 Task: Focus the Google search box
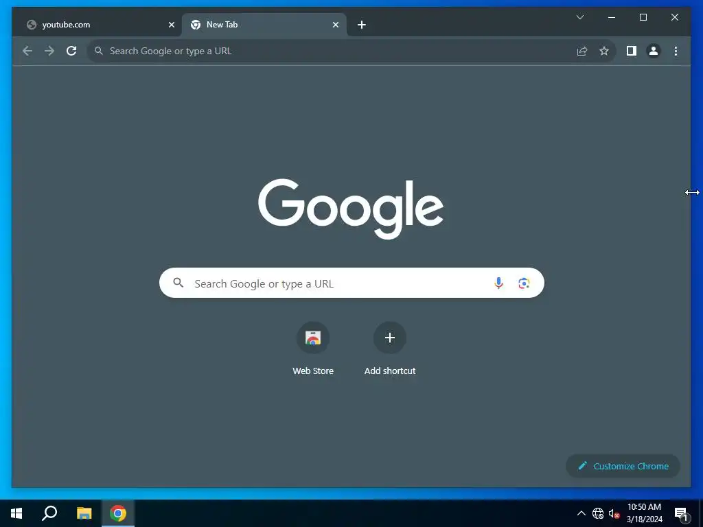tap(351, 283)
